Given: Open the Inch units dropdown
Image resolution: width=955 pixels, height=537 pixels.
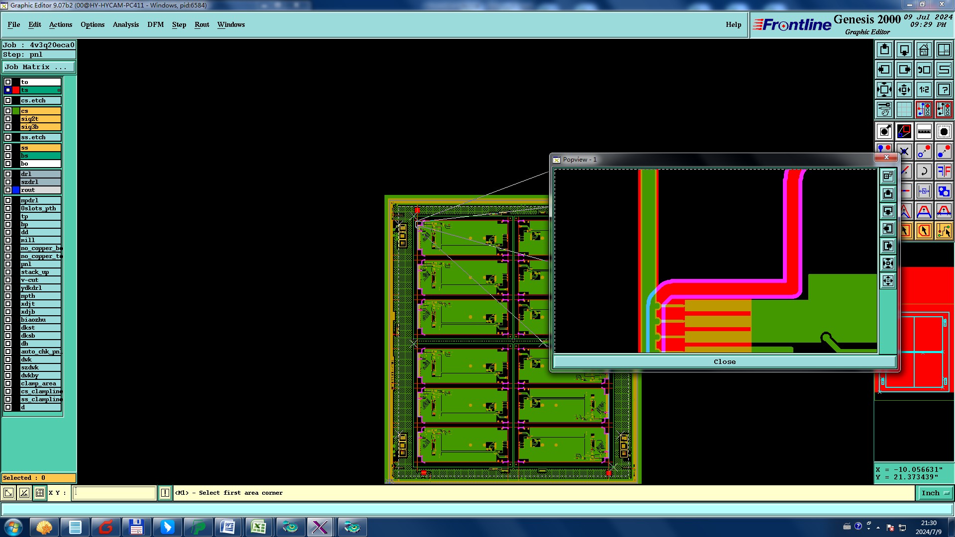Looking at the screenshot, I should [x=935, y=493].
